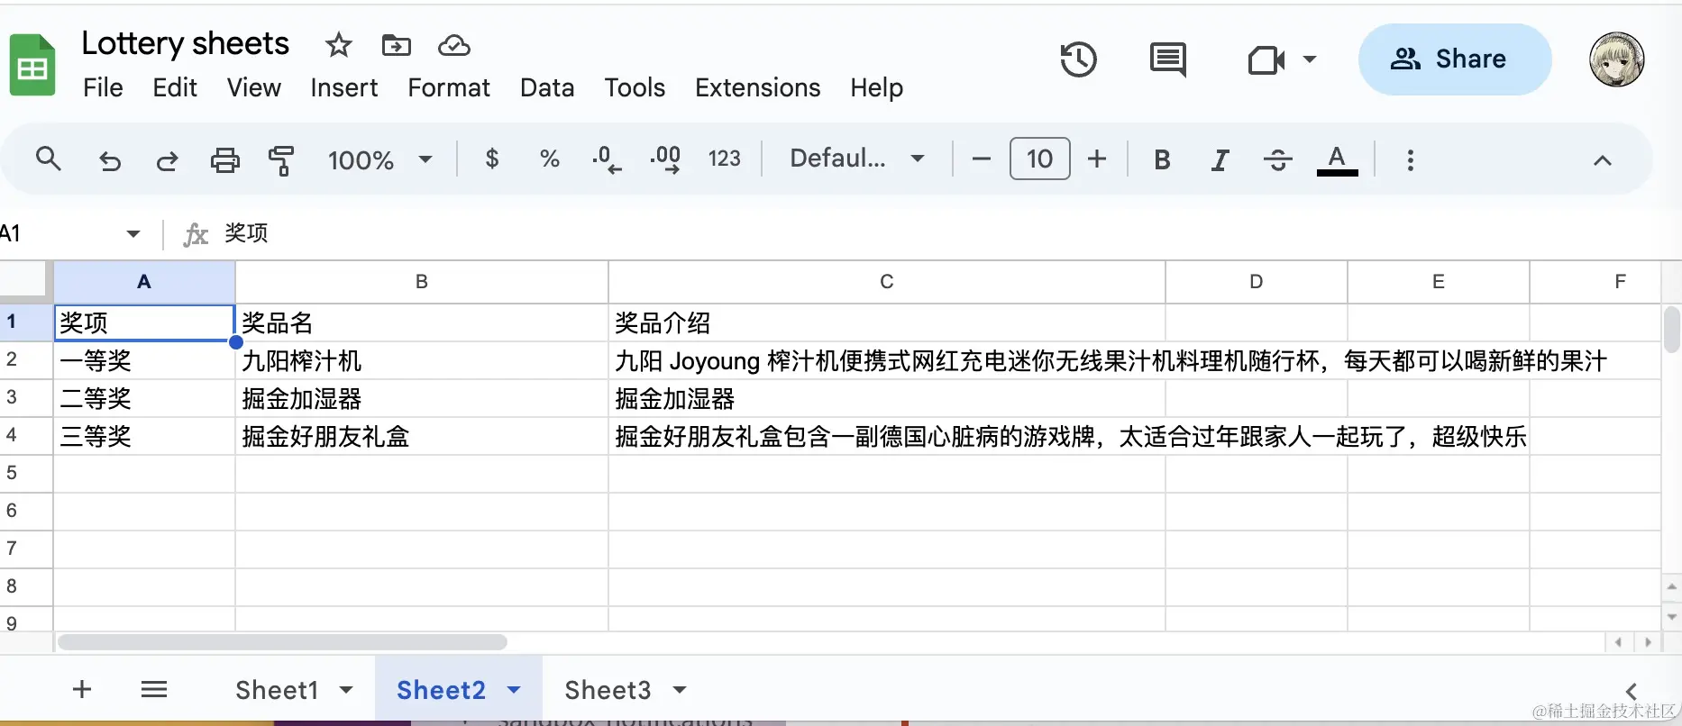Click the Share button

[x=1455, y=59]
